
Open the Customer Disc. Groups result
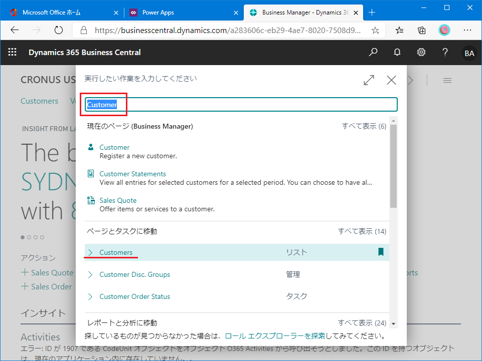[x=134, y=274]
